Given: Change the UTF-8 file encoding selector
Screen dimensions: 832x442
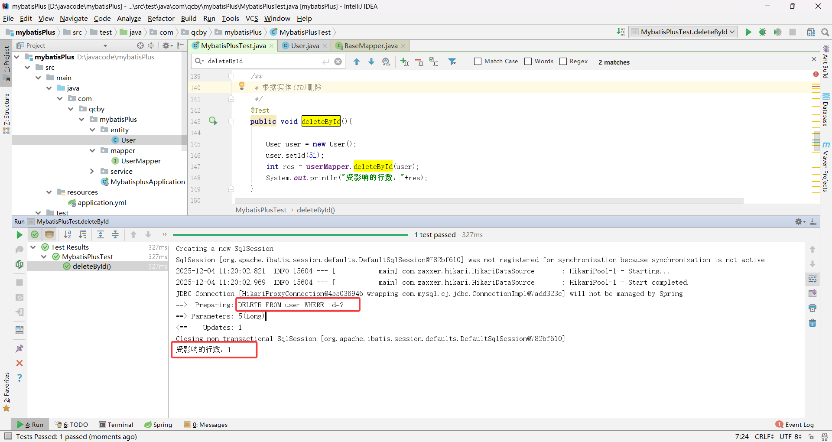Looking at the screenshot, I should tap(790, 436).
